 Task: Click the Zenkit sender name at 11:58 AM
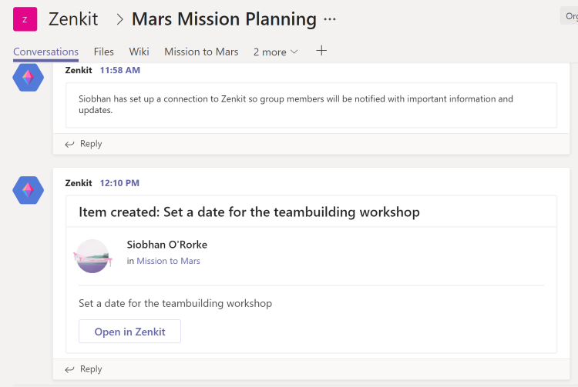coord(79,70)
